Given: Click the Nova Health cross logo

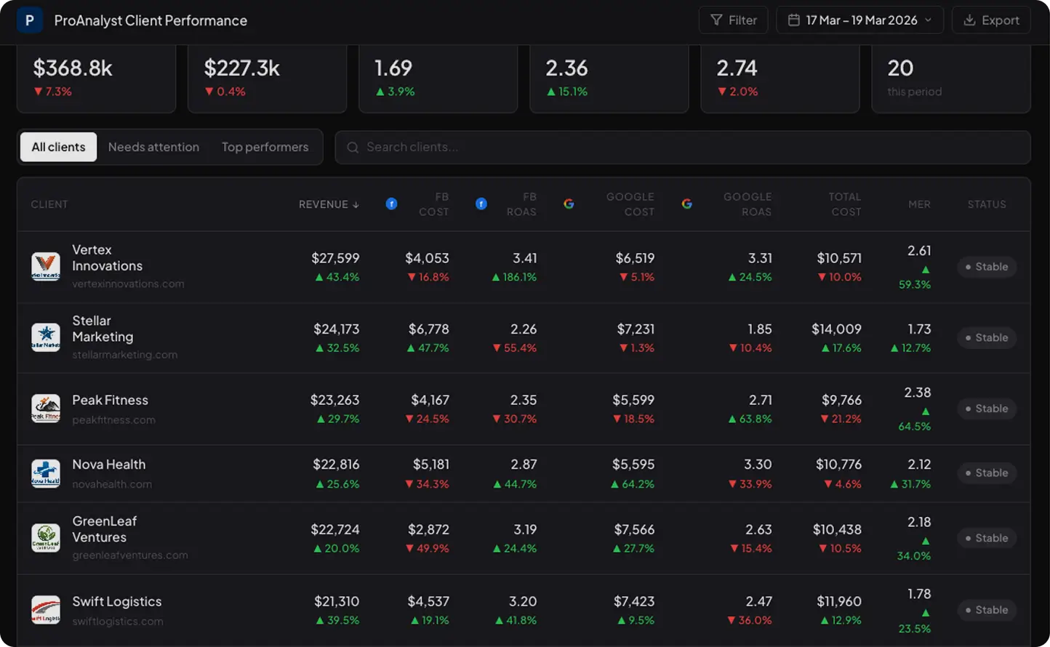Looking at the screenshot, I should pos(46,473).
